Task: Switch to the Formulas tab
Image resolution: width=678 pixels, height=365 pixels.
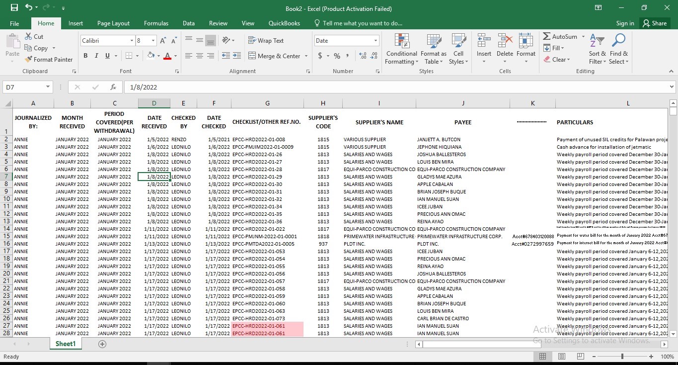Action: pyautogui.click(x=156, y=23)
